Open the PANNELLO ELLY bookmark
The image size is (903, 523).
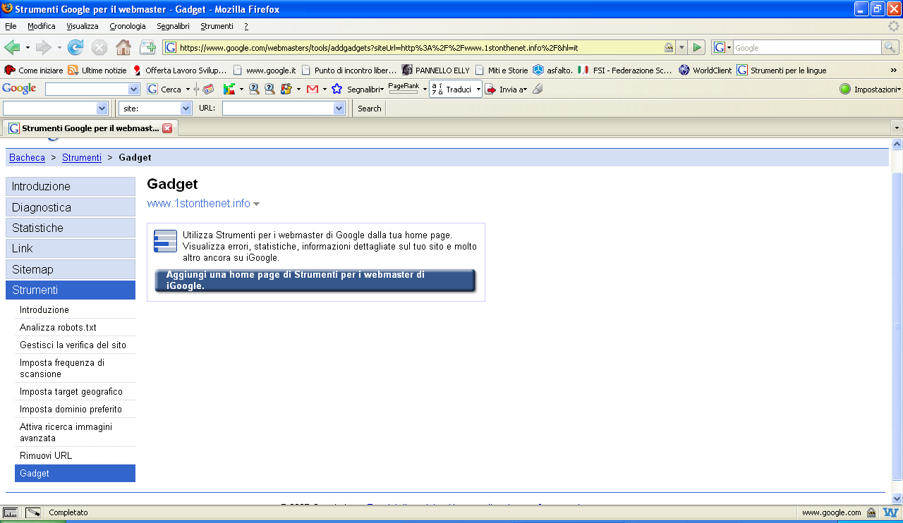click(x=436, y=70)
